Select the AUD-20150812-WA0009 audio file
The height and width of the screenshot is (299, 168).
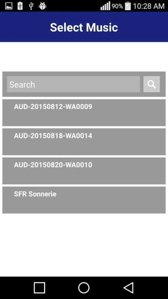[84, 113]
